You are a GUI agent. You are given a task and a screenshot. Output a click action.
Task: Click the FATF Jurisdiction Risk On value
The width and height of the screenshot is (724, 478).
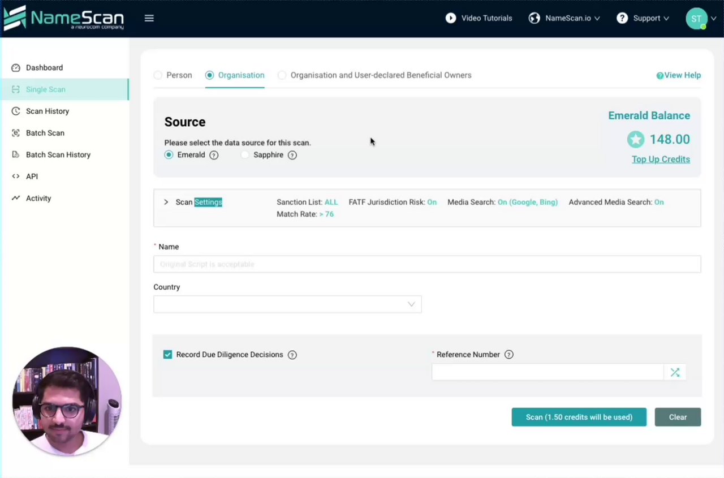432,202
